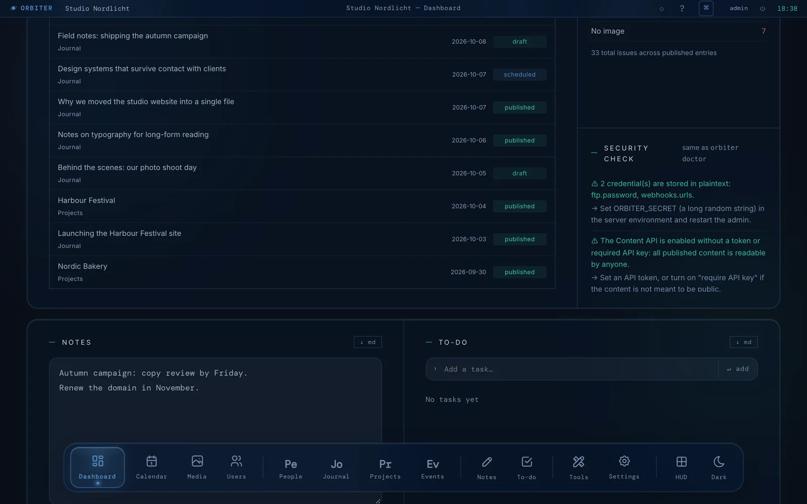Open Tools from the dock

[x=579, y=467]
